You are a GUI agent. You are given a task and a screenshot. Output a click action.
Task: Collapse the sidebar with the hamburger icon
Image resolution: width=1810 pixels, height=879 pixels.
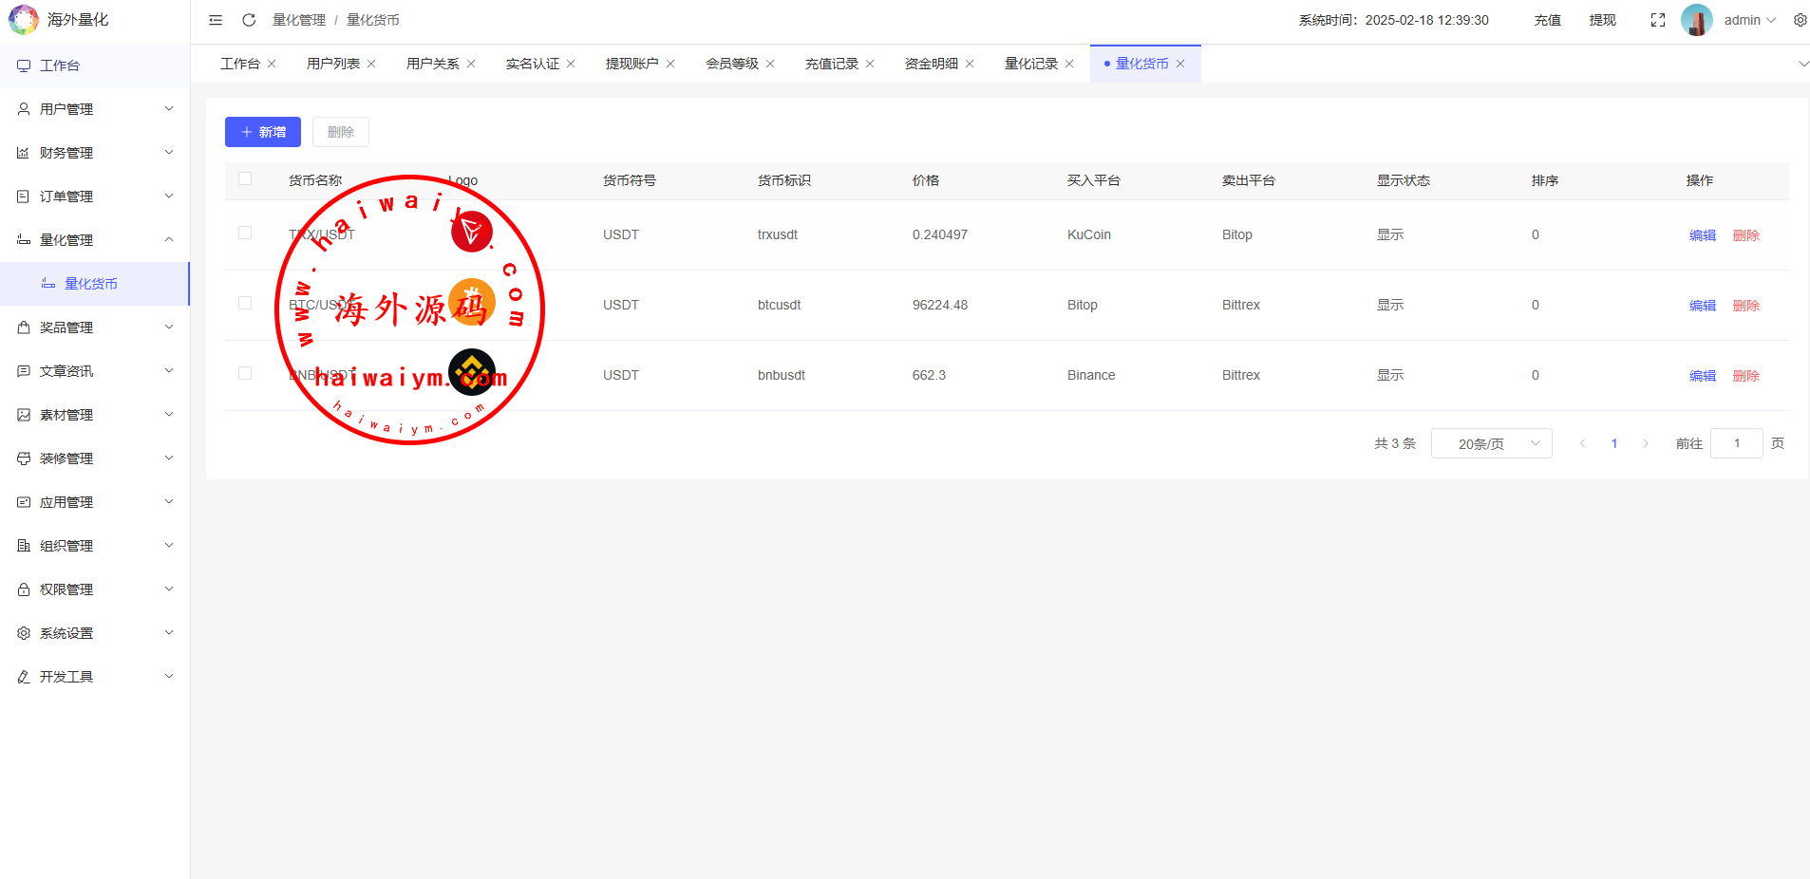click(216, 20)
